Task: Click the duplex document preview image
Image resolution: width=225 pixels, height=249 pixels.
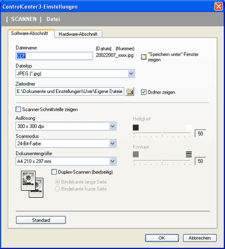Action: (32, 184)
